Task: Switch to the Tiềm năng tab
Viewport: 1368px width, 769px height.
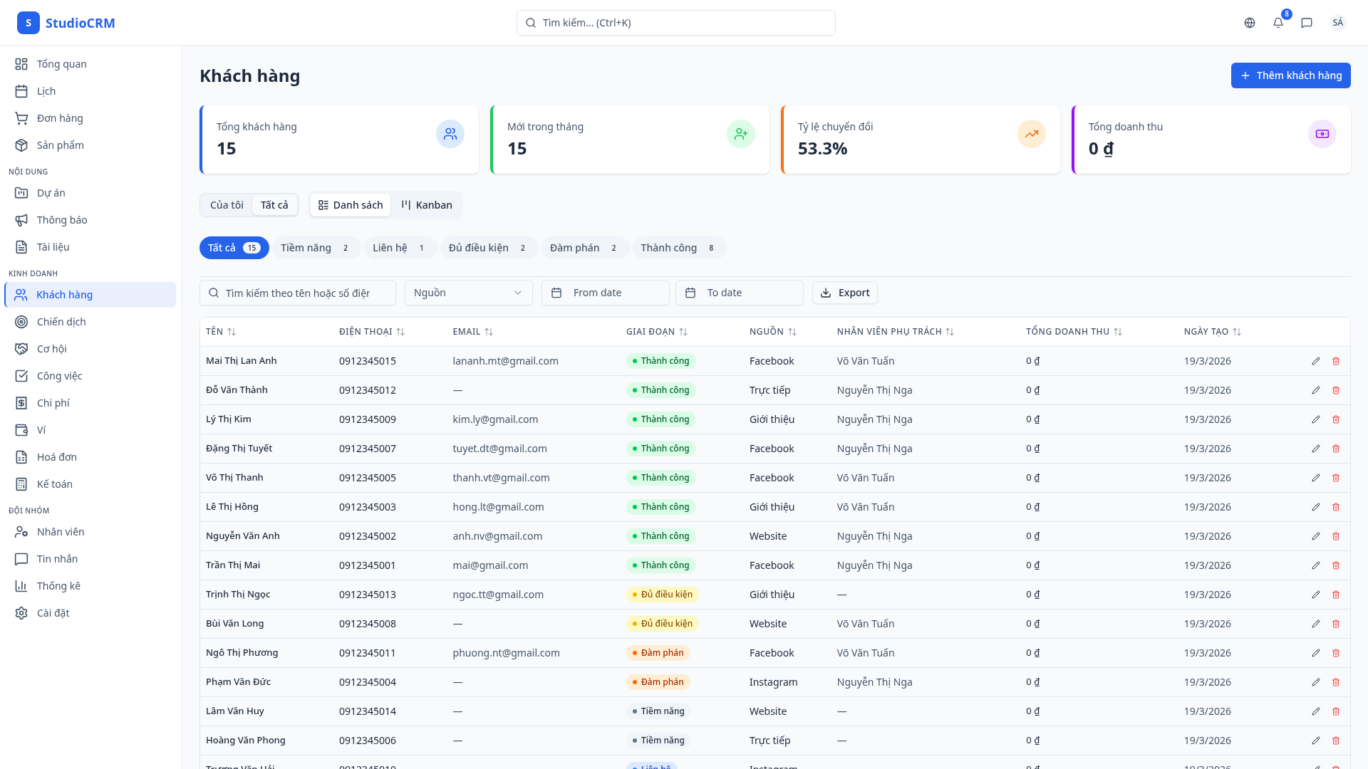Action: click(316, 248)
